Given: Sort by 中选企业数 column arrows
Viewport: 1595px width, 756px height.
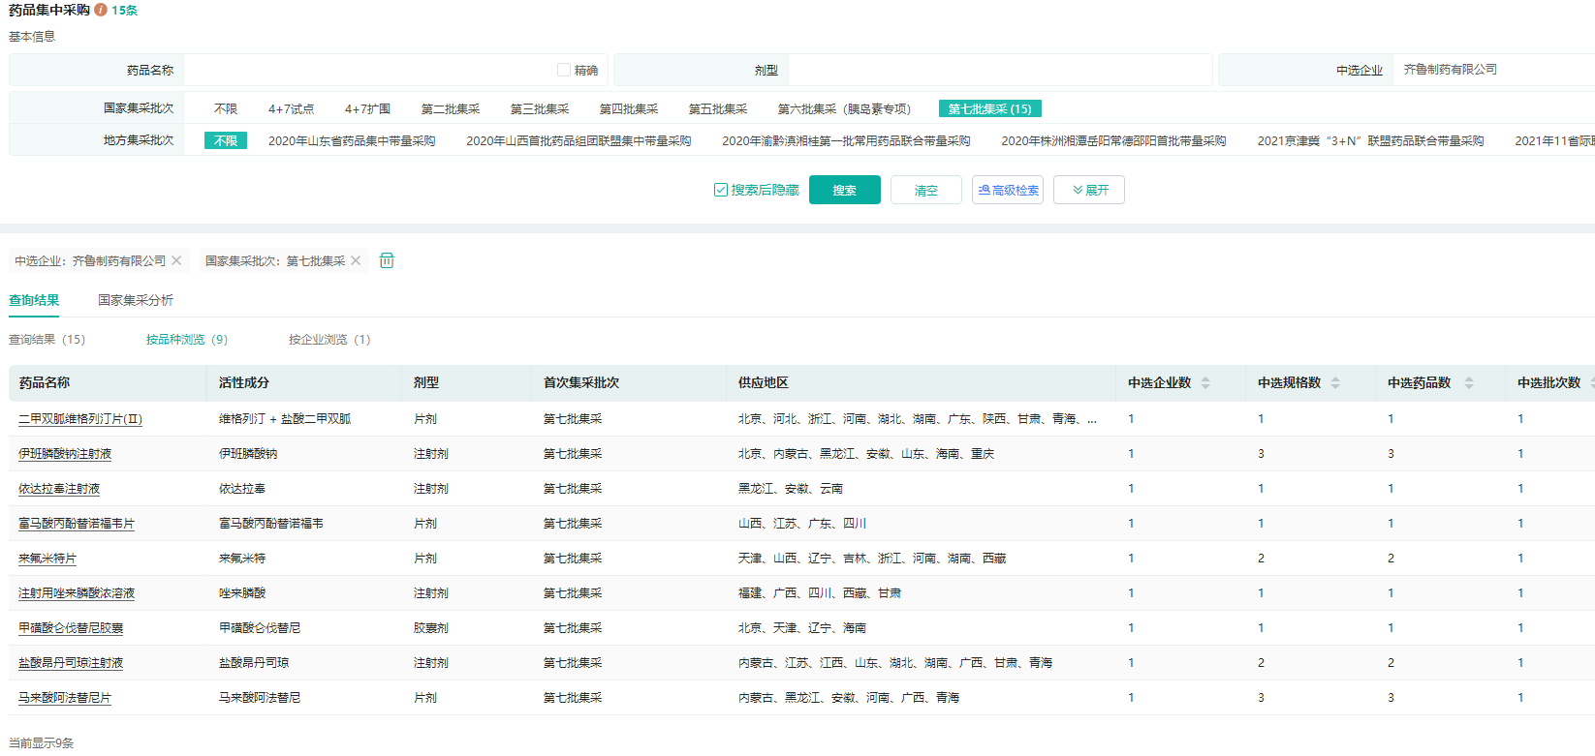Looking at the screenshot, I should pyautogui.click(x=1205, y=383).
